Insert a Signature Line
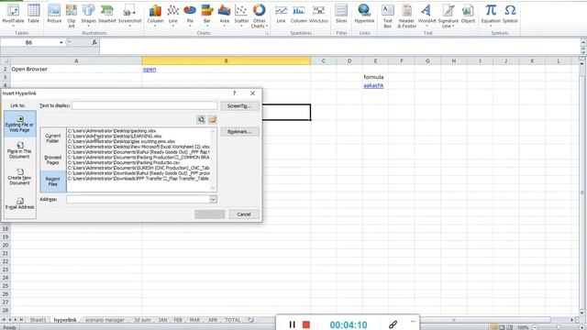587x330 pixels. 449,16
